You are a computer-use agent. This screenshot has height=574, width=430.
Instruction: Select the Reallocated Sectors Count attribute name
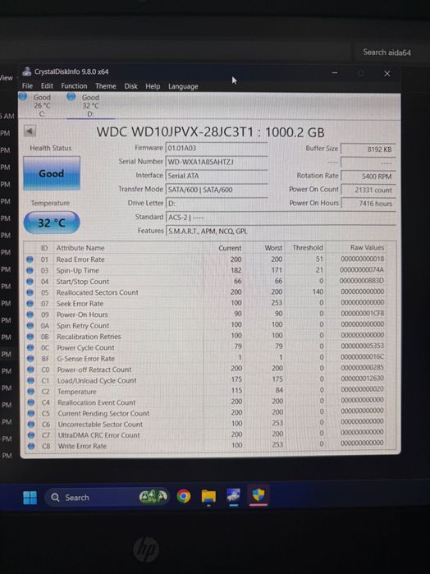click(98, 292)
